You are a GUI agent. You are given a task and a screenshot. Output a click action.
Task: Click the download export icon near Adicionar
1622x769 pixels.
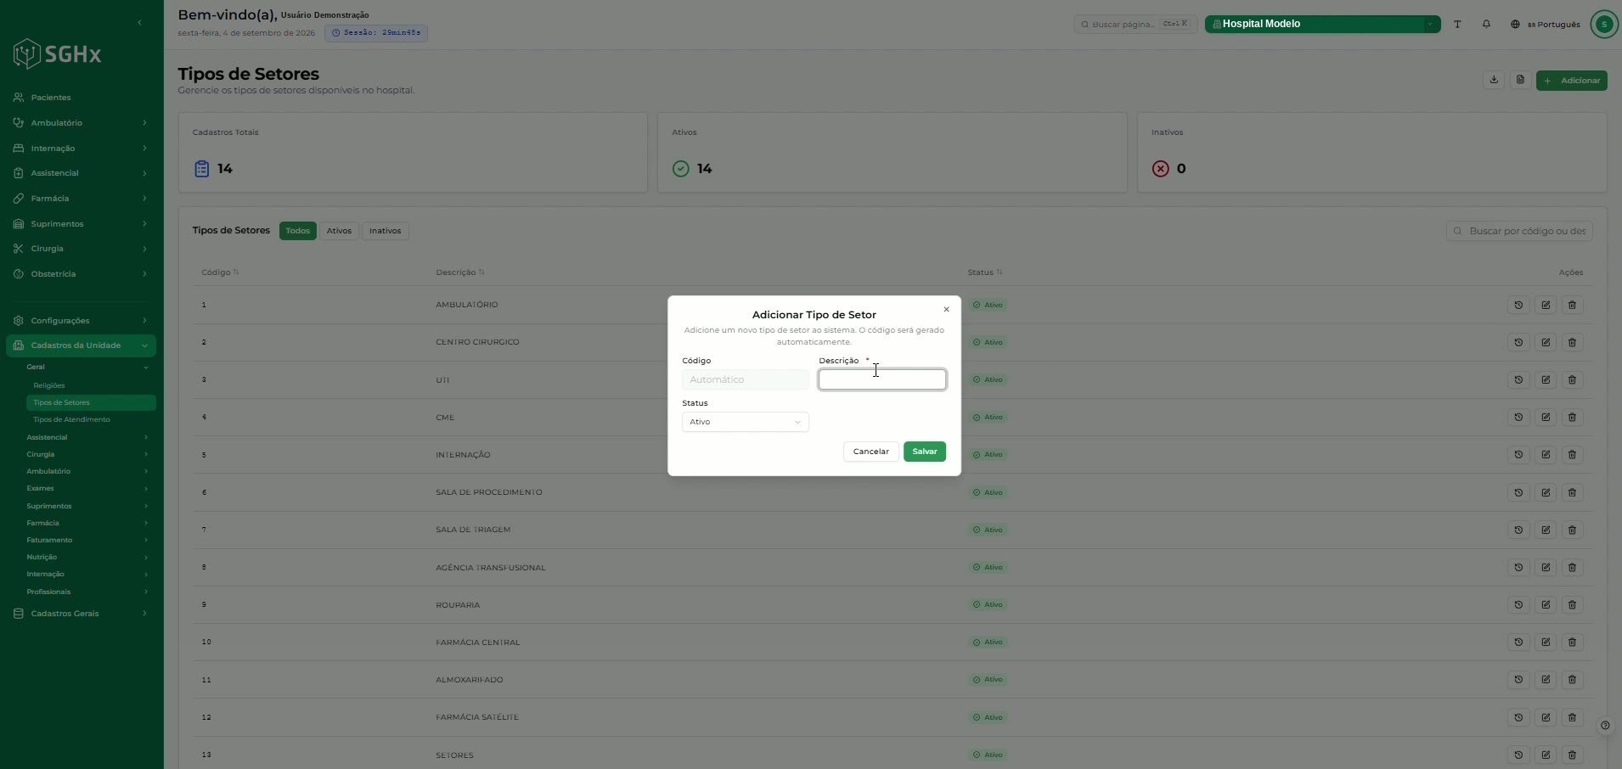pos(1494,80)
